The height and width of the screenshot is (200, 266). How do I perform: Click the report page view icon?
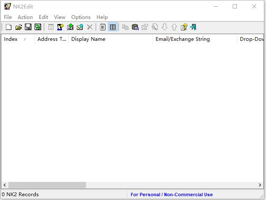pyautogui.click(x=102, y=27)
